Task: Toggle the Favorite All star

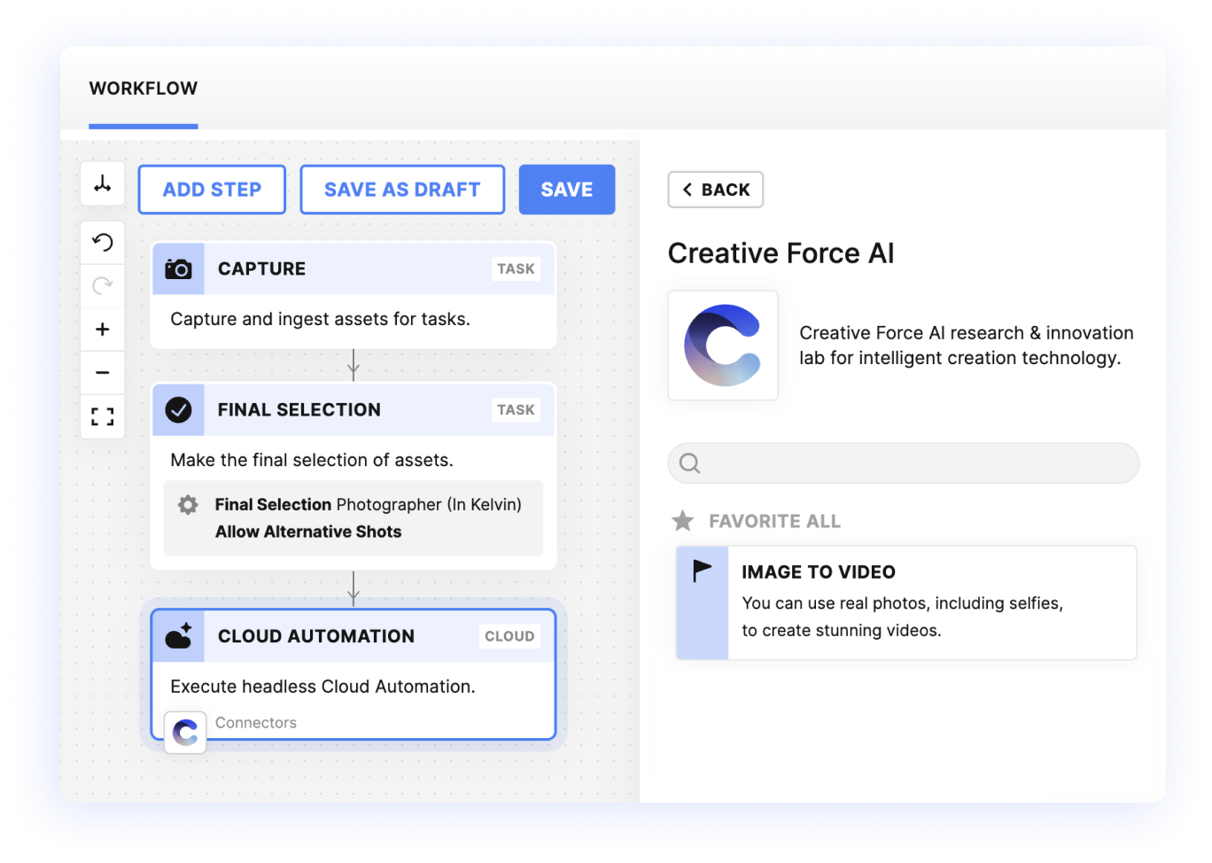Action: [682, 521]
